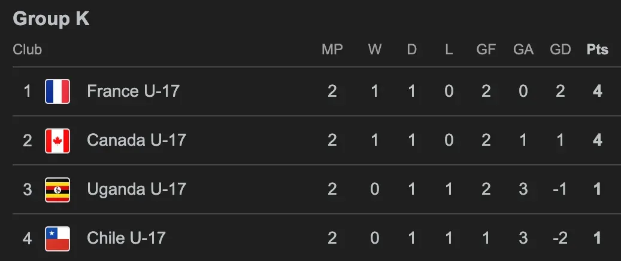The image size is (621, 261).
Task: Click the GF column header
Action: point(486,50)
